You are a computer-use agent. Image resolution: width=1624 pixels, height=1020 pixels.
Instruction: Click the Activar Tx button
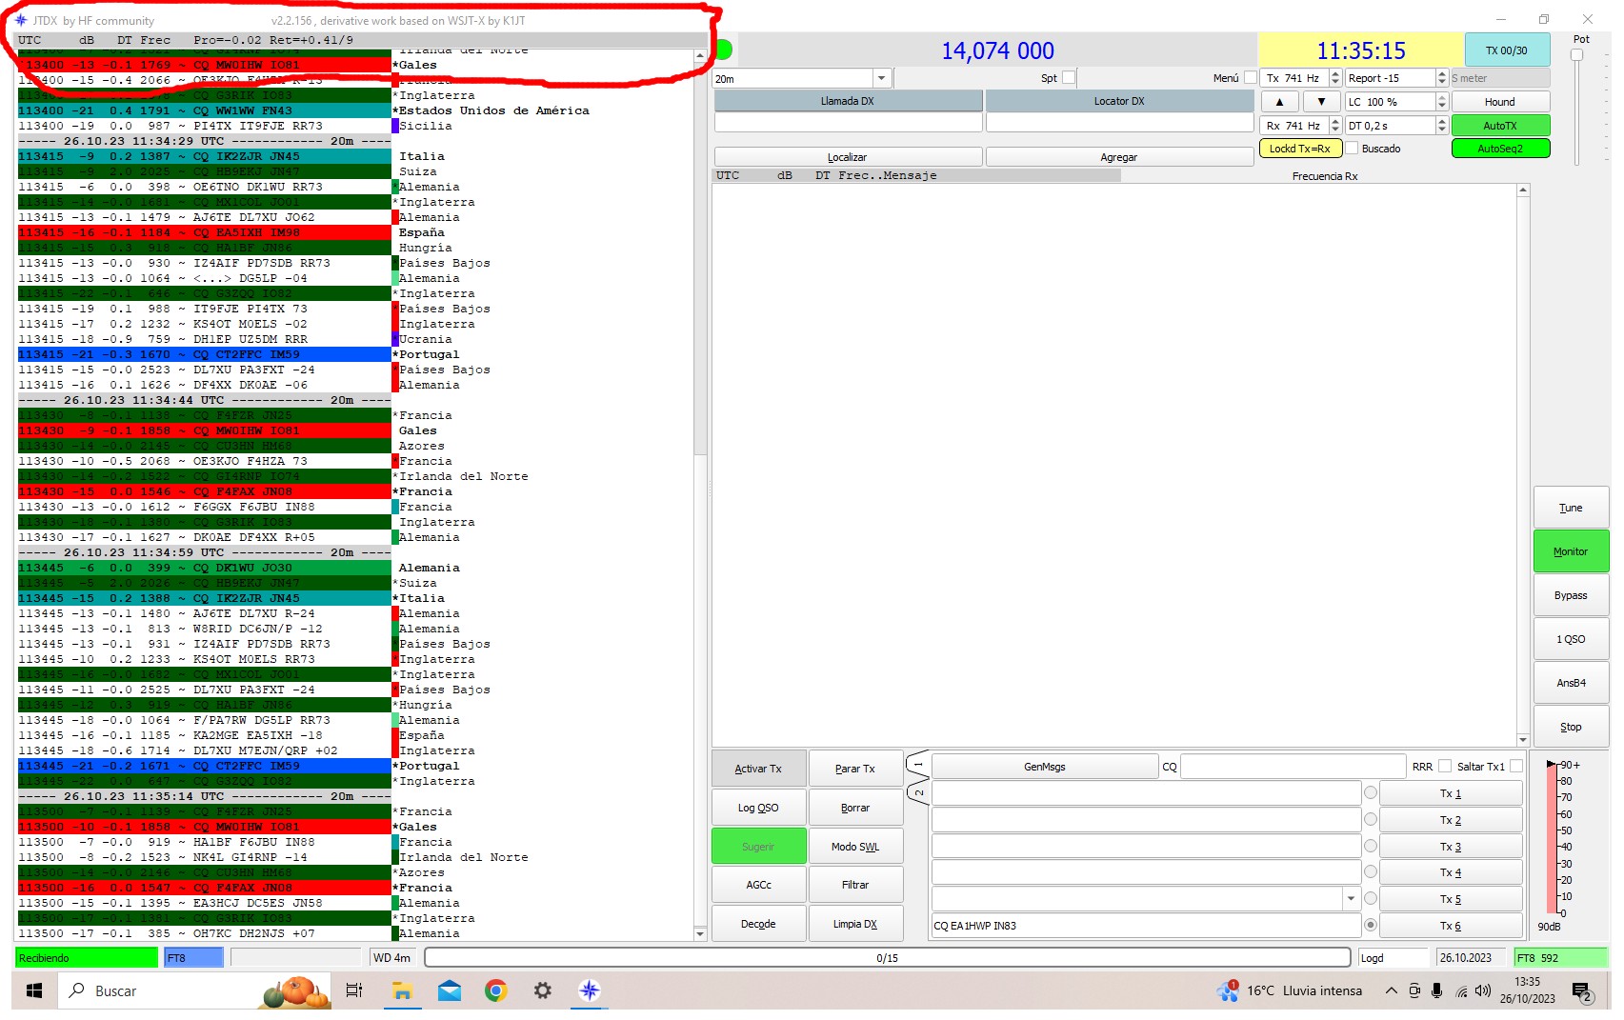758,769
